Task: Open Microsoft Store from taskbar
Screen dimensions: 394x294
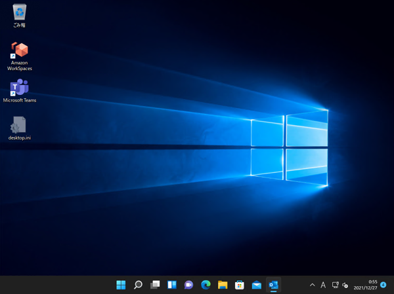Action: click(240, 285)
